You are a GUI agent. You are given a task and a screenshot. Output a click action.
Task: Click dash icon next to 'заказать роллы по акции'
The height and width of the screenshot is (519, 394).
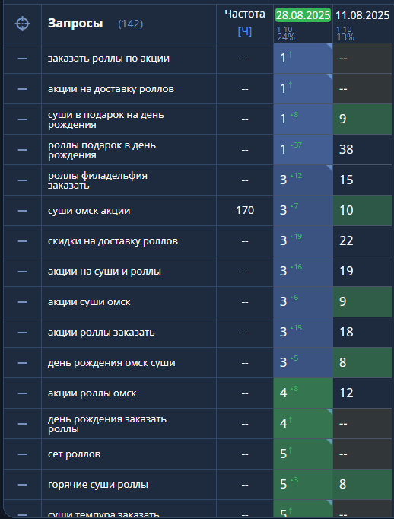tap(23, 59)
